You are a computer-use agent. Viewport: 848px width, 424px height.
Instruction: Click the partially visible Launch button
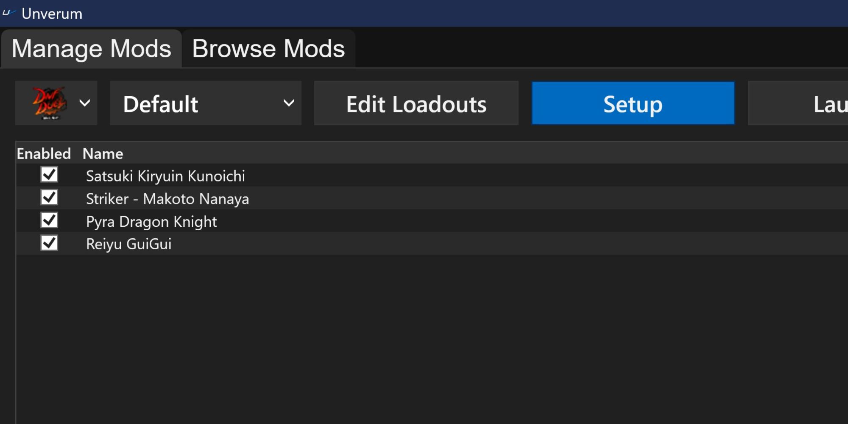[798, 103]
